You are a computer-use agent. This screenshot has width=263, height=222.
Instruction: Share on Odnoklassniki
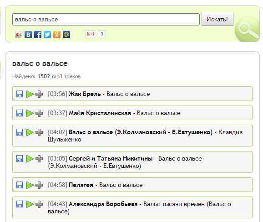pos(57,35)
